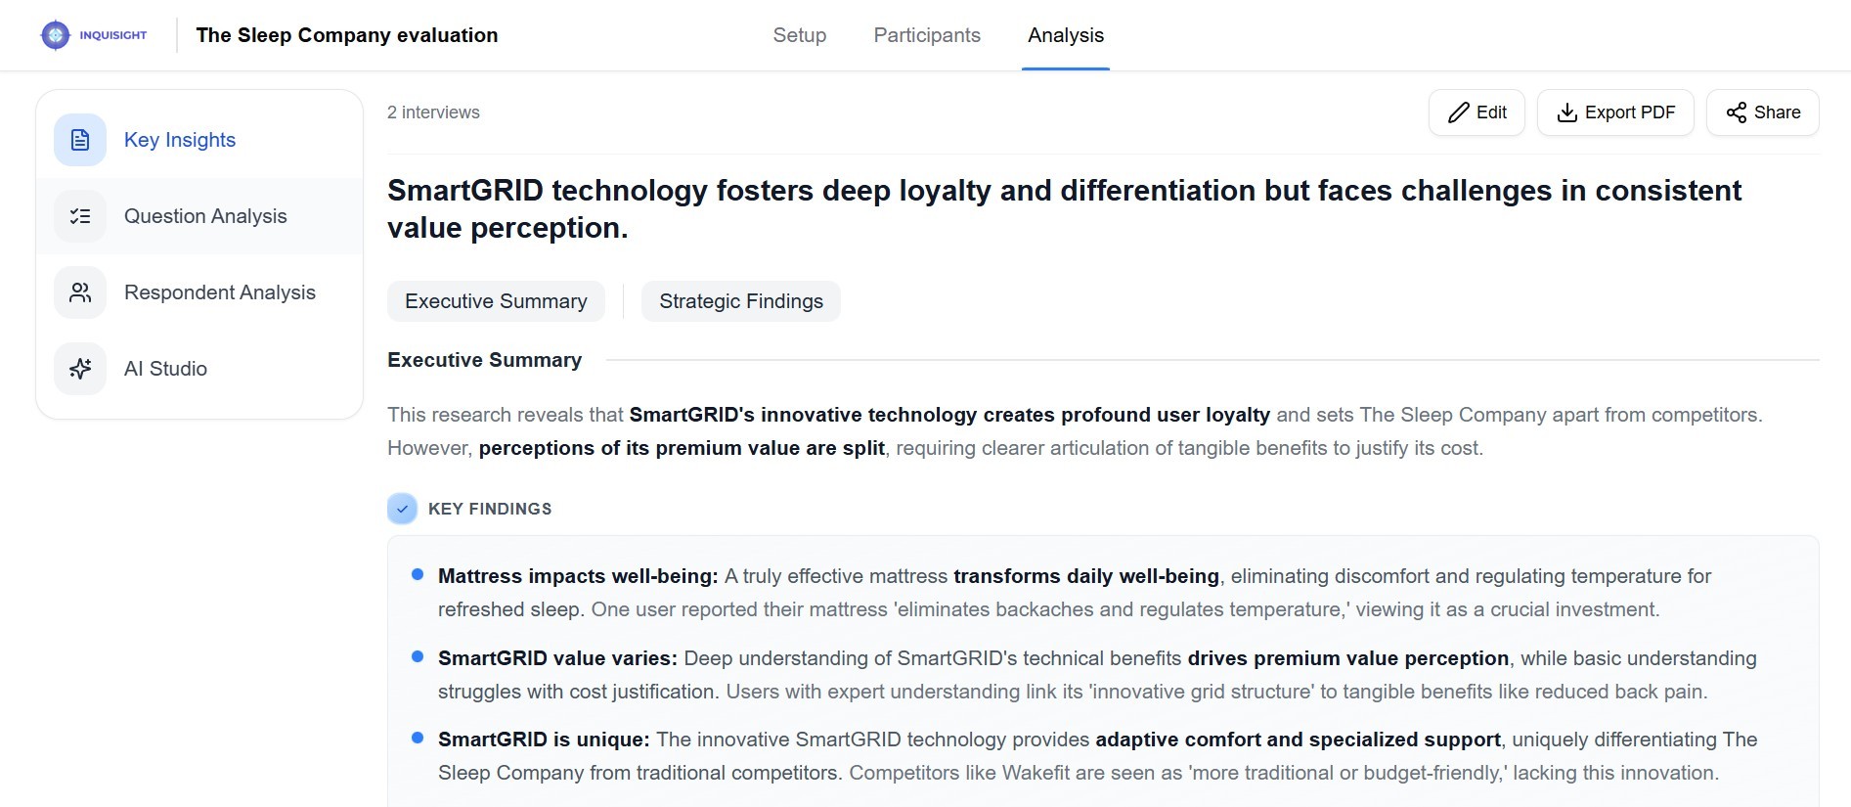Click the Export PDF label
This screenshot has height=807, width=1851.
(1630, 112)
